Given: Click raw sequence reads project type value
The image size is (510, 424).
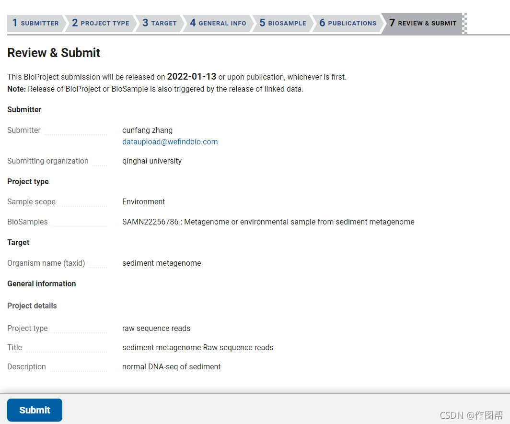Looking at the screenshot, I should click(156, 329).
